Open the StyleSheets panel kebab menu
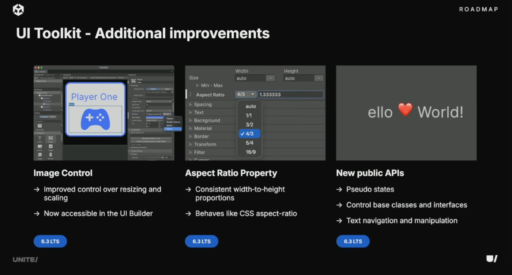This screenshot has width=512, height=275. click(x=61, y=75)
